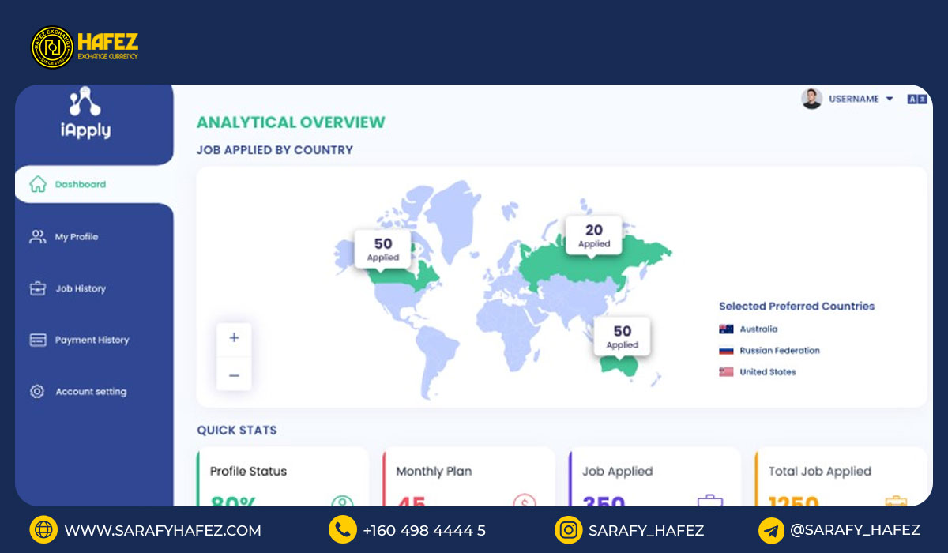Screen dimensions: 948x553
Task: Click the Australia flag in preferred countries
Action: click(726, 329)
